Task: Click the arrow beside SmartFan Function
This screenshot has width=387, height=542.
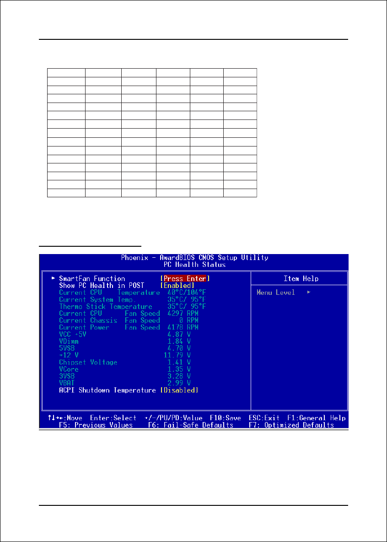Action: tap(54, 278)
